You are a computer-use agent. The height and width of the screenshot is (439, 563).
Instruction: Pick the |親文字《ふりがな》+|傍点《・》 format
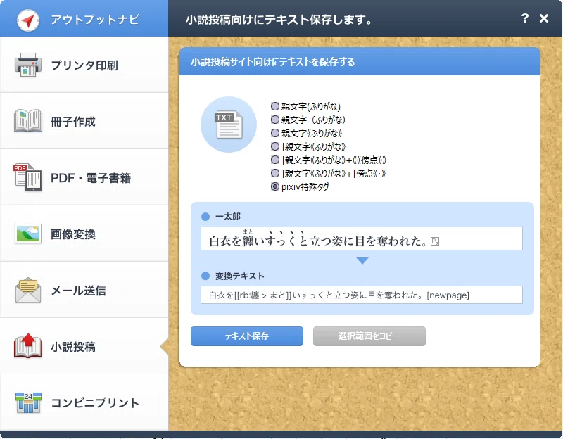(328, 173)
